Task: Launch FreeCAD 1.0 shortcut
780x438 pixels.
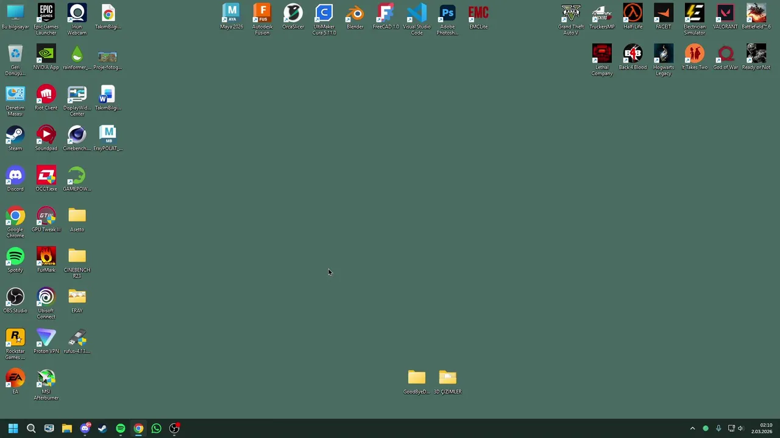Action: [x=386, y=16]
